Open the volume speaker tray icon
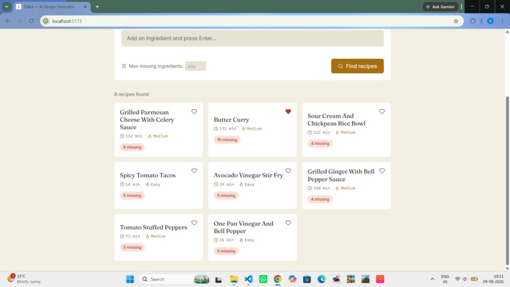Image resolution: width=510 pixels, height=287 pixels. coord(465,279)
